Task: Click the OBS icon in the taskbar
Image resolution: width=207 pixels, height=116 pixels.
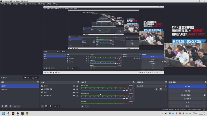Action: click(x=18, y=113)
